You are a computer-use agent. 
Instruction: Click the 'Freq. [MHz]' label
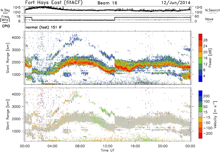tap(5, 19)
